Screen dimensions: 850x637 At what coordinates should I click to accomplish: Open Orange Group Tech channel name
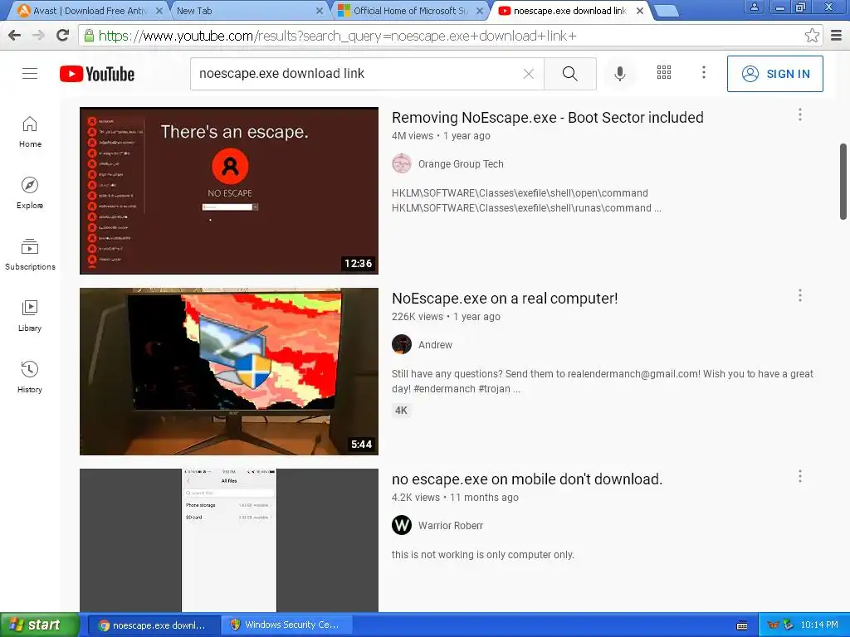[x=461, y=164]
